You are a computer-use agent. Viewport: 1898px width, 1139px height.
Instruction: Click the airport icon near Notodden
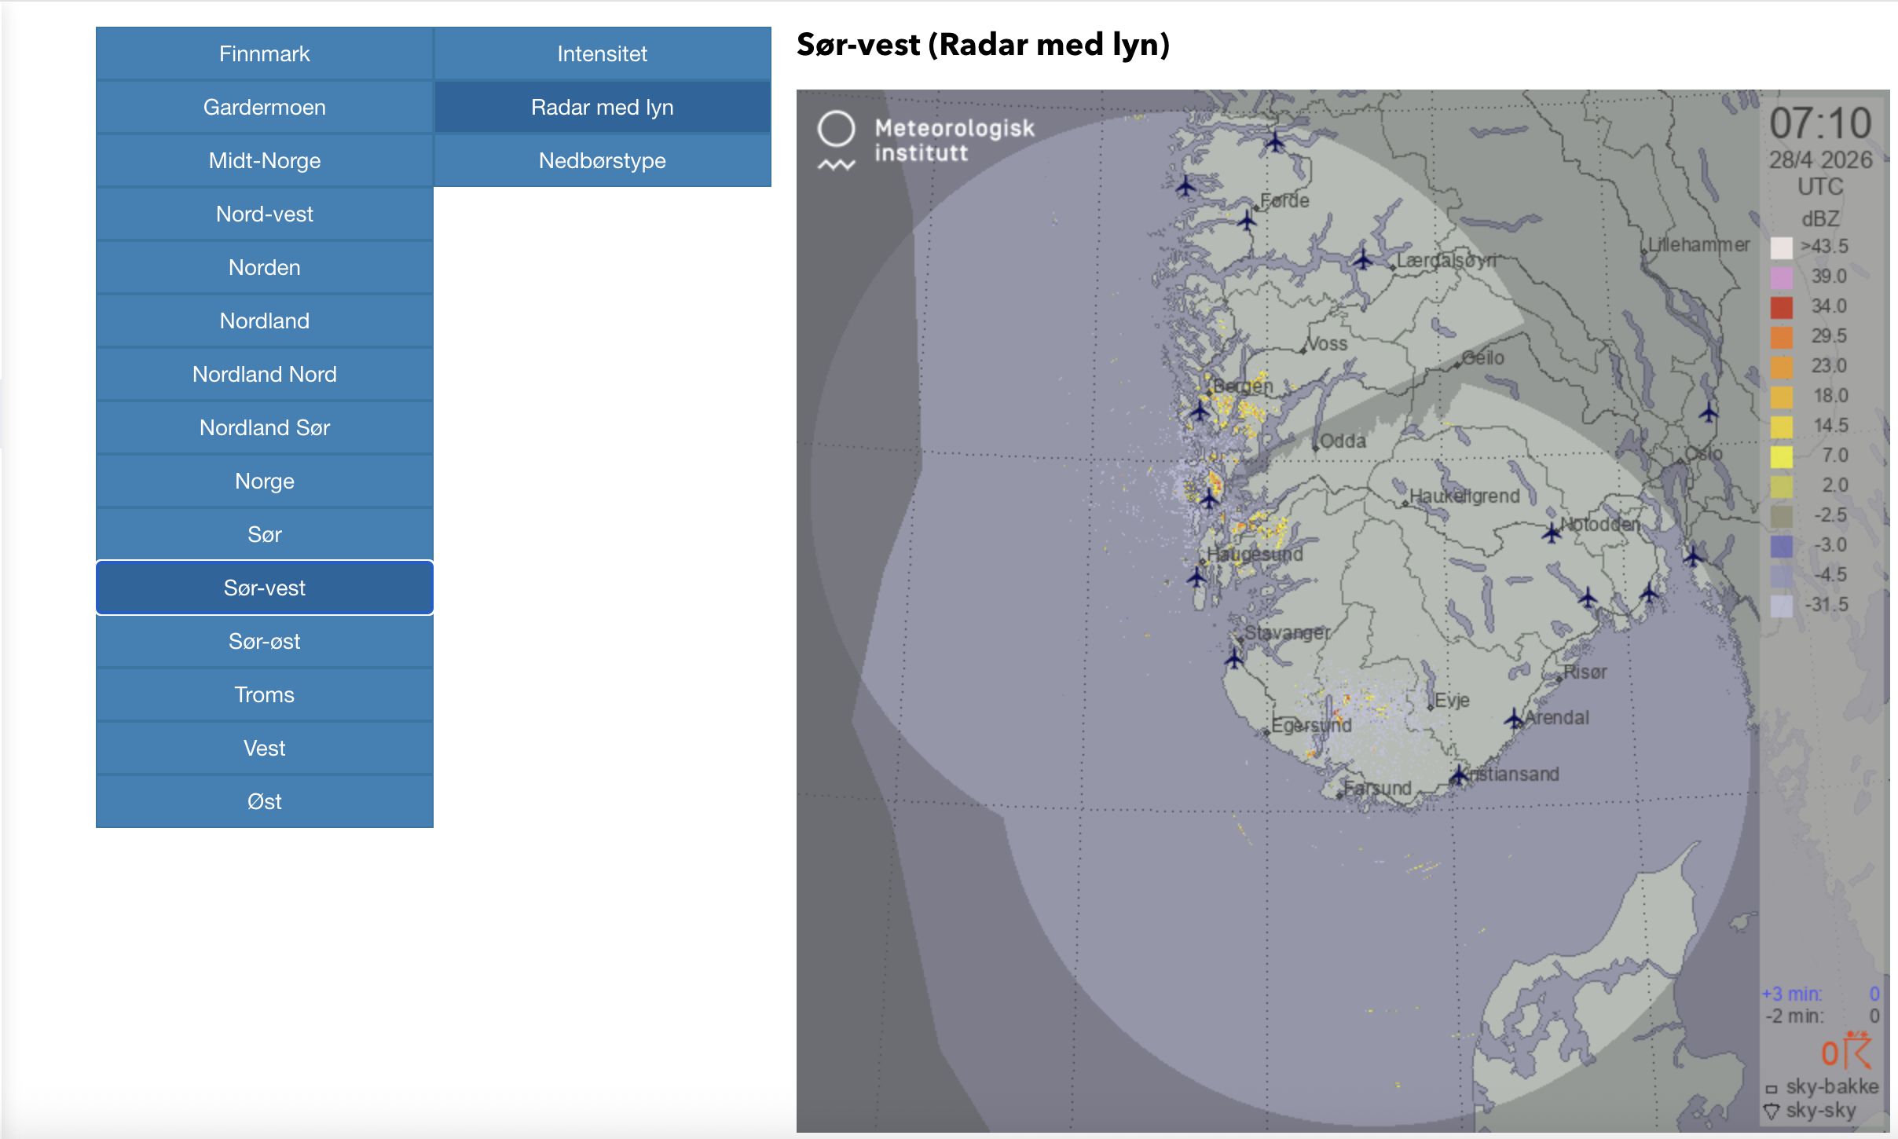(x=1551, y=533)
